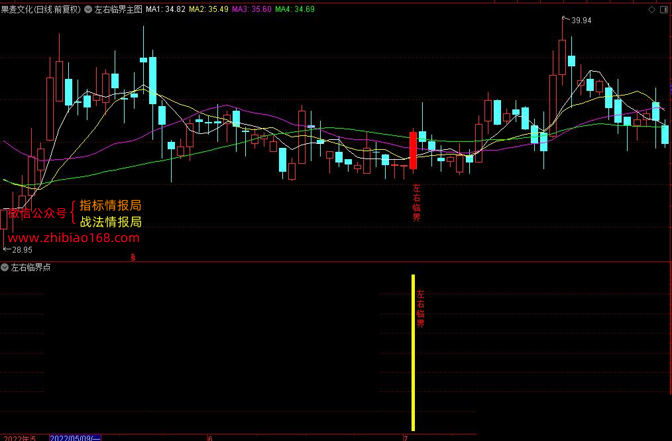This screenshot has width=672, height=441.
Task: Click the MA2: 35.49 value
Action: point(209,9)
